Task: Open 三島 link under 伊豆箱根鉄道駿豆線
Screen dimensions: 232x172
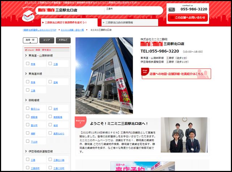Action: (33, 160)
